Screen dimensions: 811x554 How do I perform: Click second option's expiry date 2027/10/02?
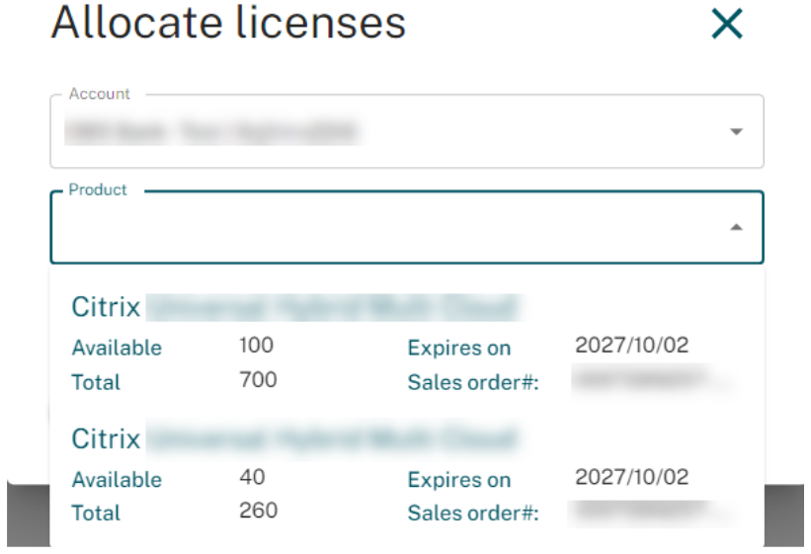tap(631, 477)
